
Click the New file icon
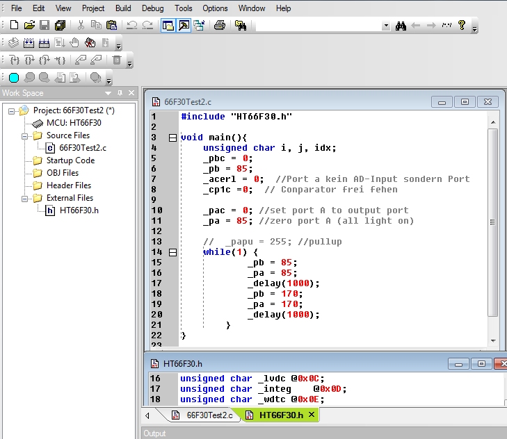(14, 26)
